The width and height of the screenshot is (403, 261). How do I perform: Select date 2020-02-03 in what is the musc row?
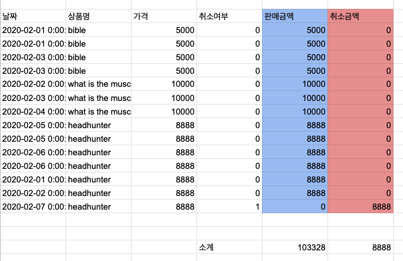pos(33,97)
